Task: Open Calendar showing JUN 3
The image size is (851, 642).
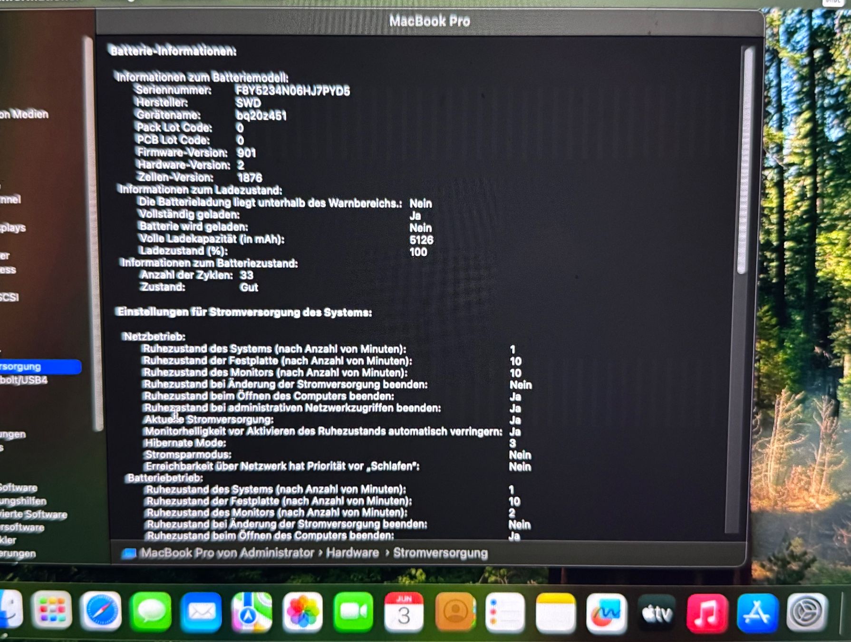Action: tap(404, 613)
